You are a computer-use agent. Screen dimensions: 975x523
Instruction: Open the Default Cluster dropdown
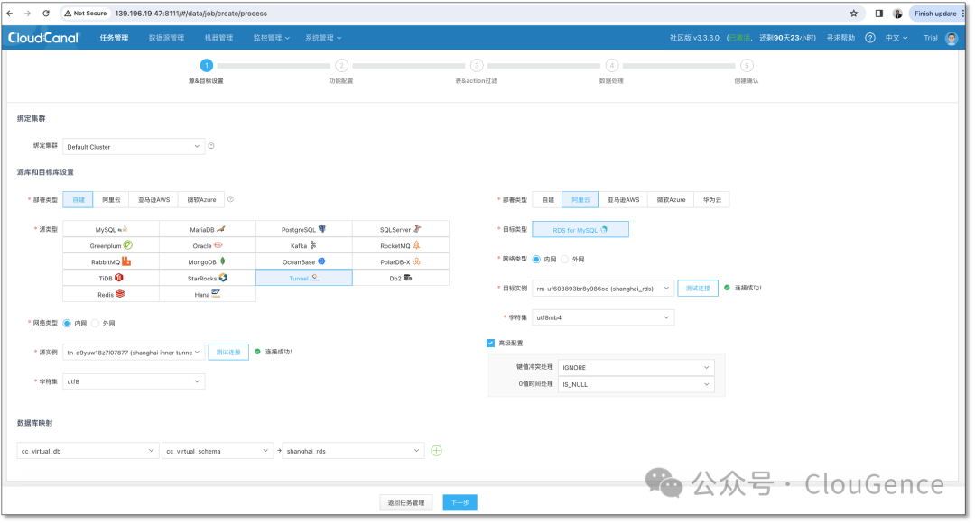[134, 147]
